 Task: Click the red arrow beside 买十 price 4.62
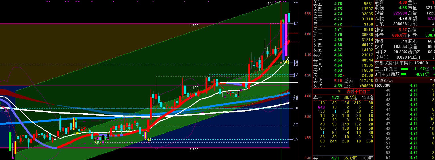click(x=344, y=76)
